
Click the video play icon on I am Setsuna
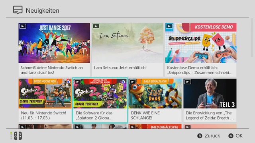pos(96,26)
